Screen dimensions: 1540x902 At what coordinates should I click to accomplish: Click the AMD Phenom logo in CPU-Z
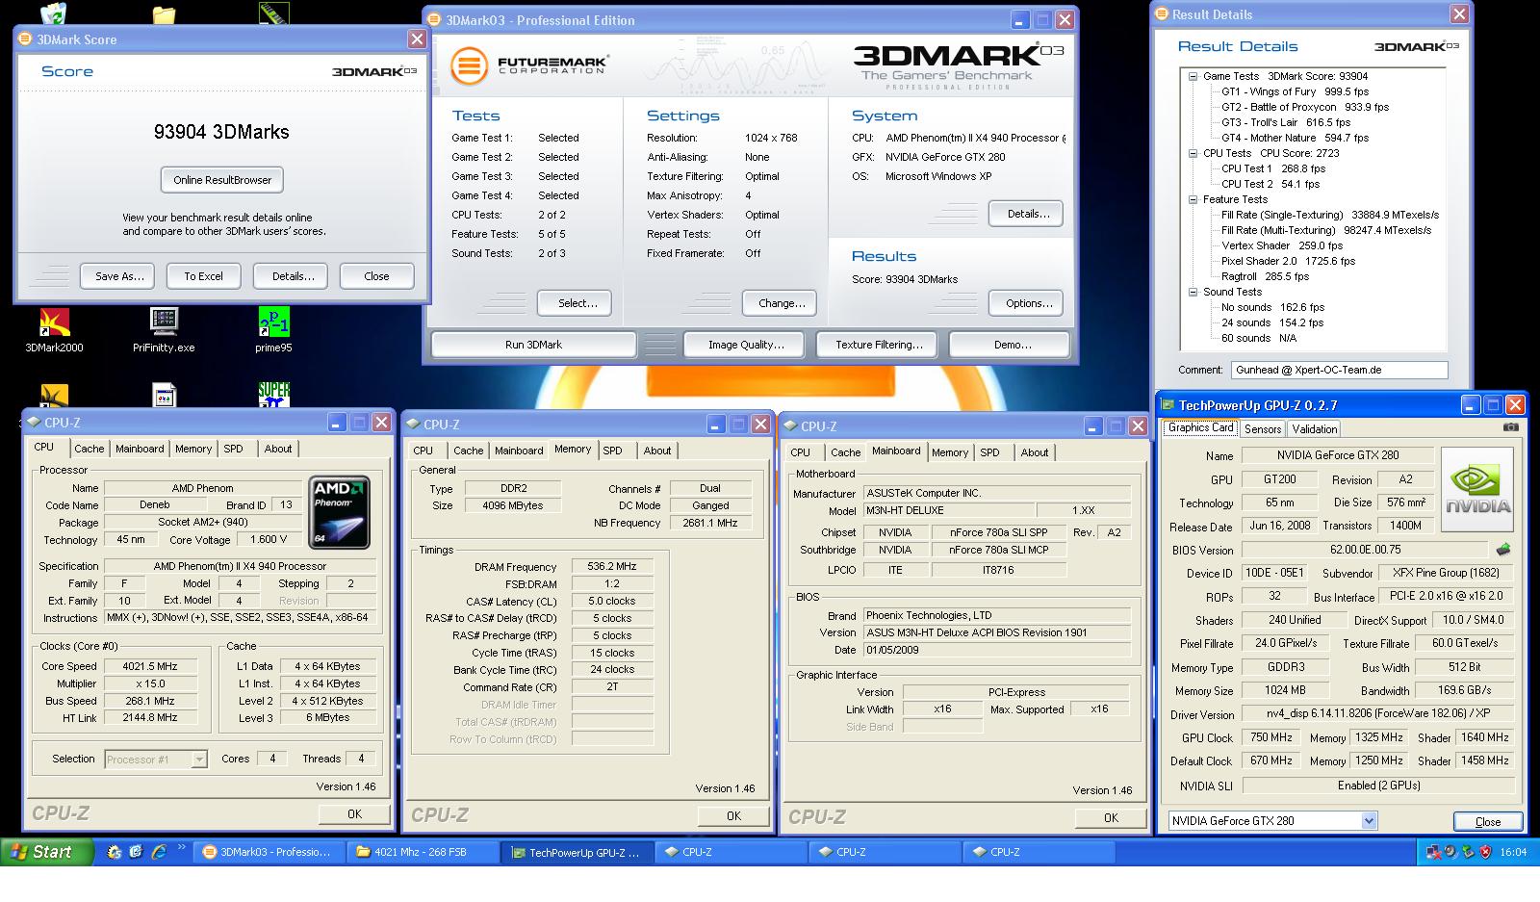click(340, 513)
